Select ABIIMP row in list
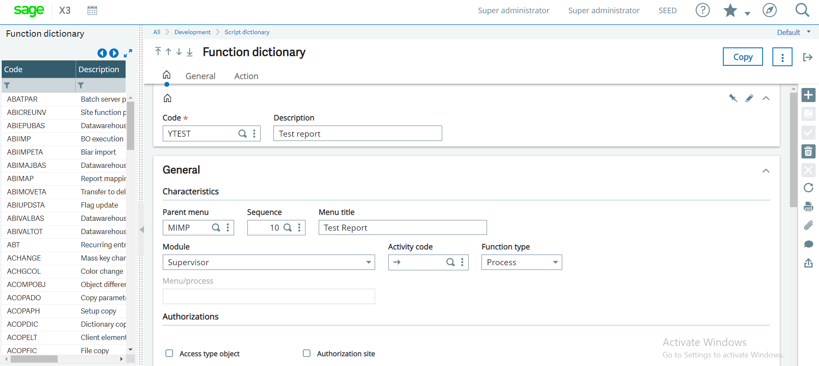Image resolution: width=819 pixels, height=366 pixels. [64, 139]
